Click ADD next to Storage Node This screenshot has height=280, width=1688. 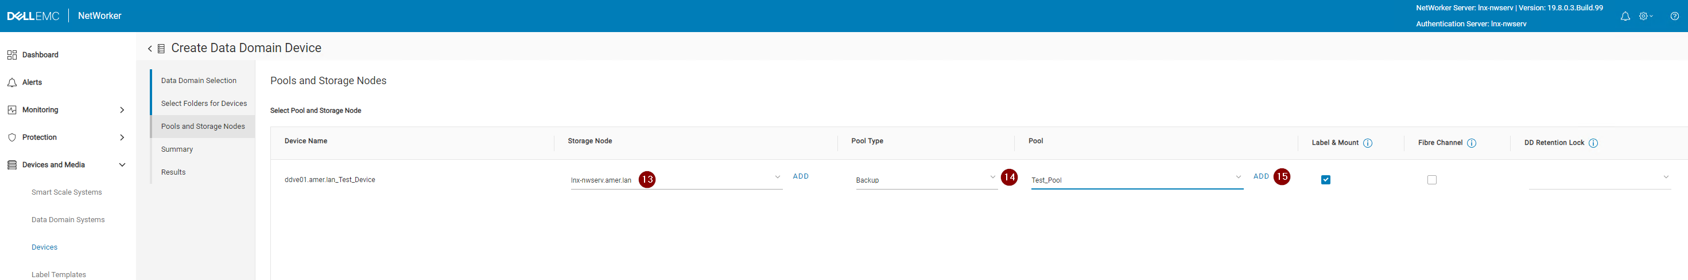click(801, 176)
